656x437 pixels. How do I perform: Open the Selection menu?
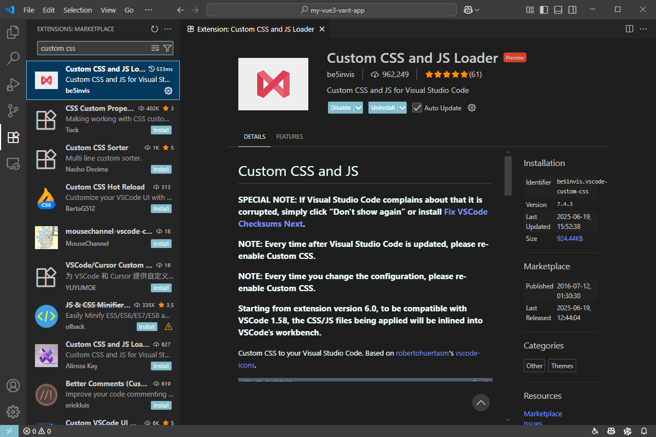click(x=78, y=10)
